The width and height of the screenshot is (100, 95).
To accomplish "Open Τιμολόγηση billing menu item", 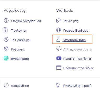I will tap(19, 31).
